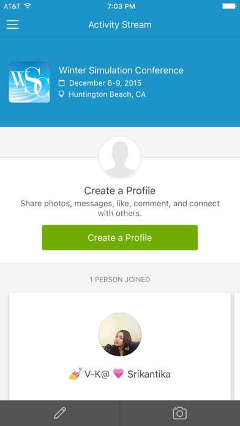Open Srikantika's profile photo
This screenshot has height=426, width=240.
[120, 335]
